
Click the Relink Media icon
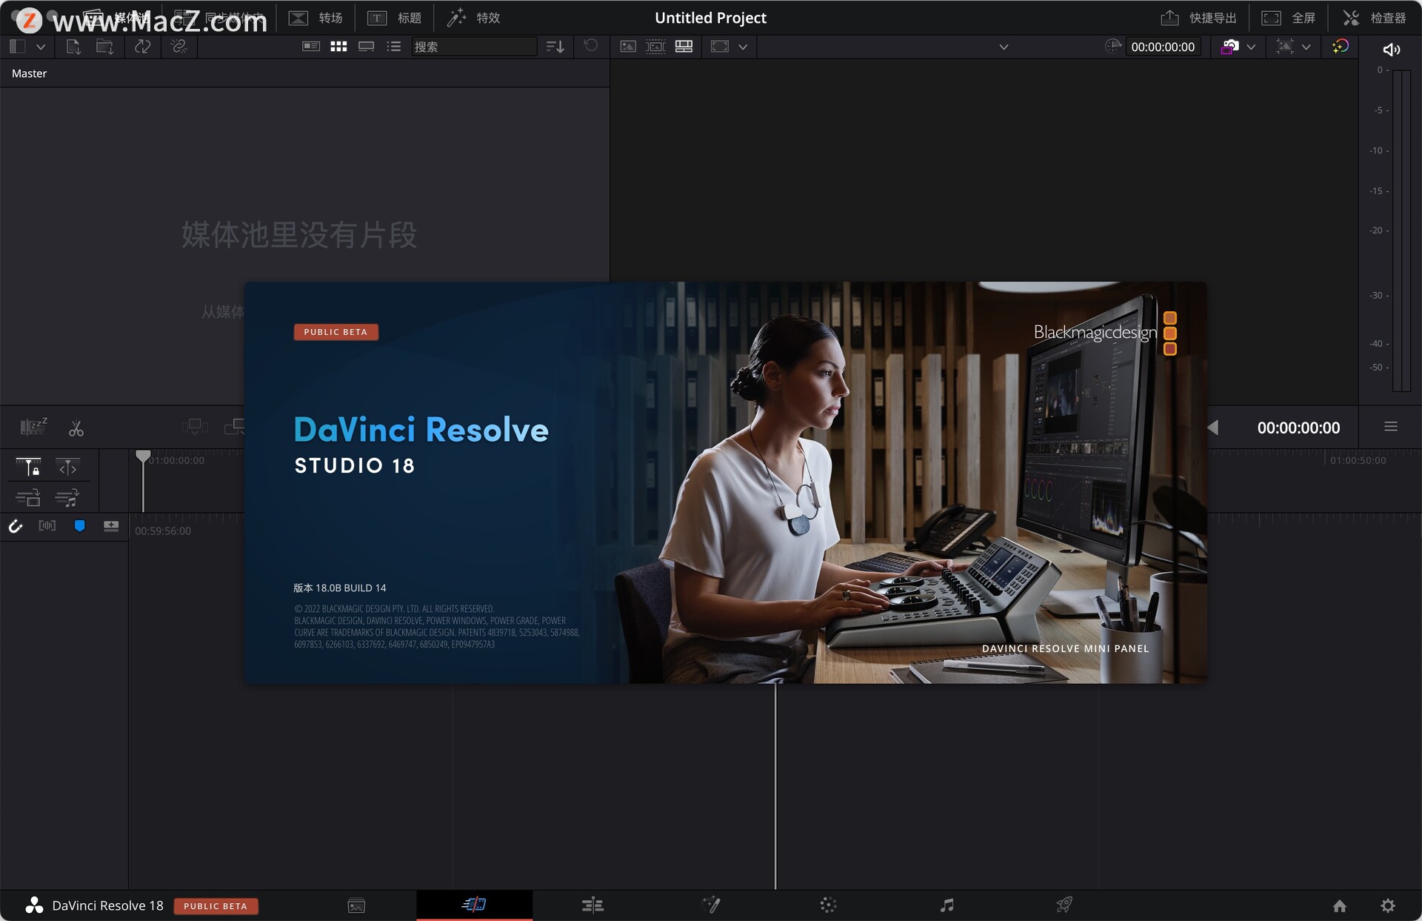click(x=178, y=47)
